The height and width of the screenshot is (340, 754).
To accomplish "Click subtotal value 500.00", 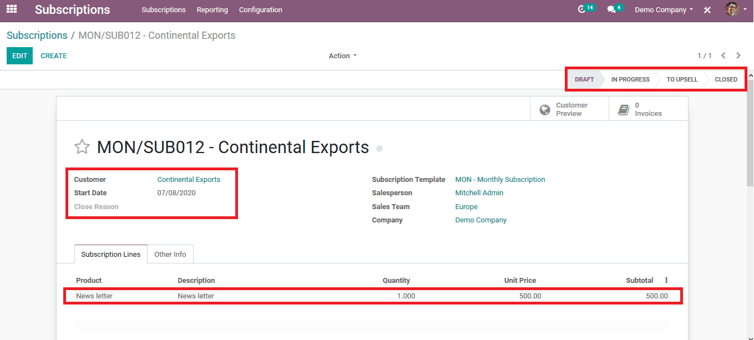I will [x=657, y=296].
